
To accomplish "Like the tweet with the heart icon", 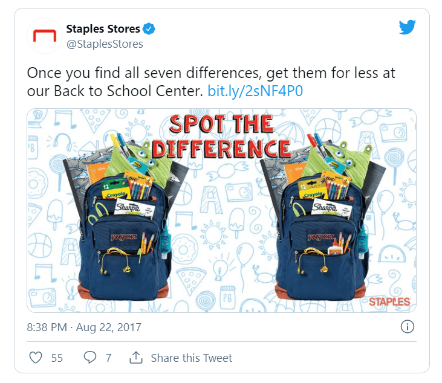I will [x=36, y=358].
